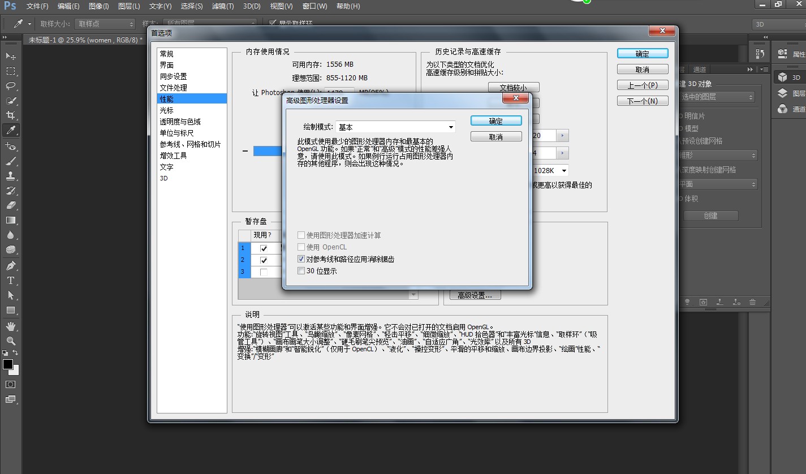The height and width of the screenshot is (474, 806).
Task: Select the Hand tool
Action: (11, 326)
